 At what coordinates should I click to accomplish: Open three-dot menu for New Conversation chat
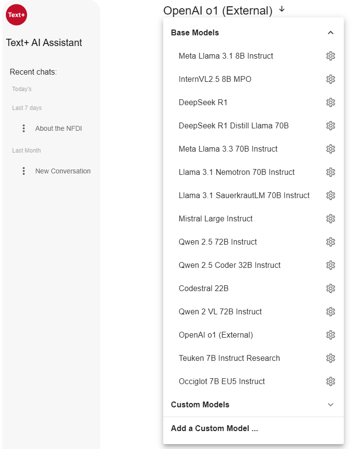tap(24, 171)
